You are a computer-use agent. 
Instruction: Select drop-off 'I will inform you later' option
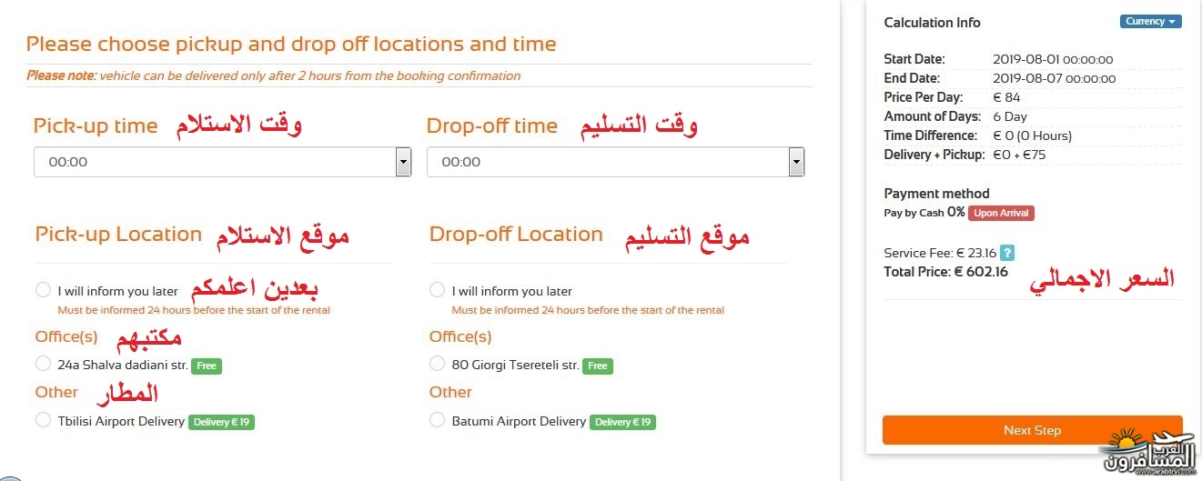coord(437,290)
